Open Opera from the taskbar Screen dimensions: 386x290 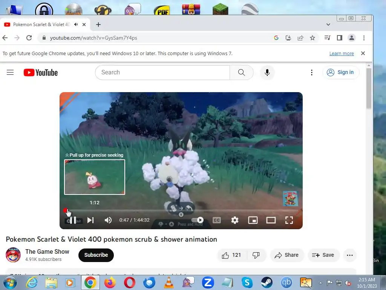[130, 282]
